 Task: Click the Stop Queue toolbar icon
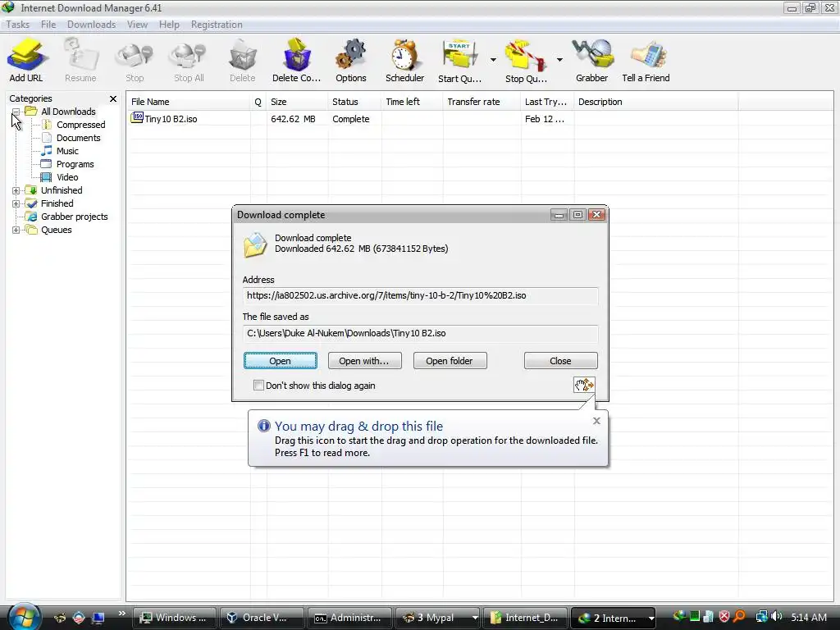(x=526, y=55)
